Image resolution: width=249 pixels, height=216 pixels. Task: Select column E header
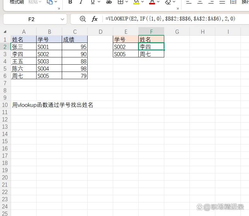pos(126,32)
